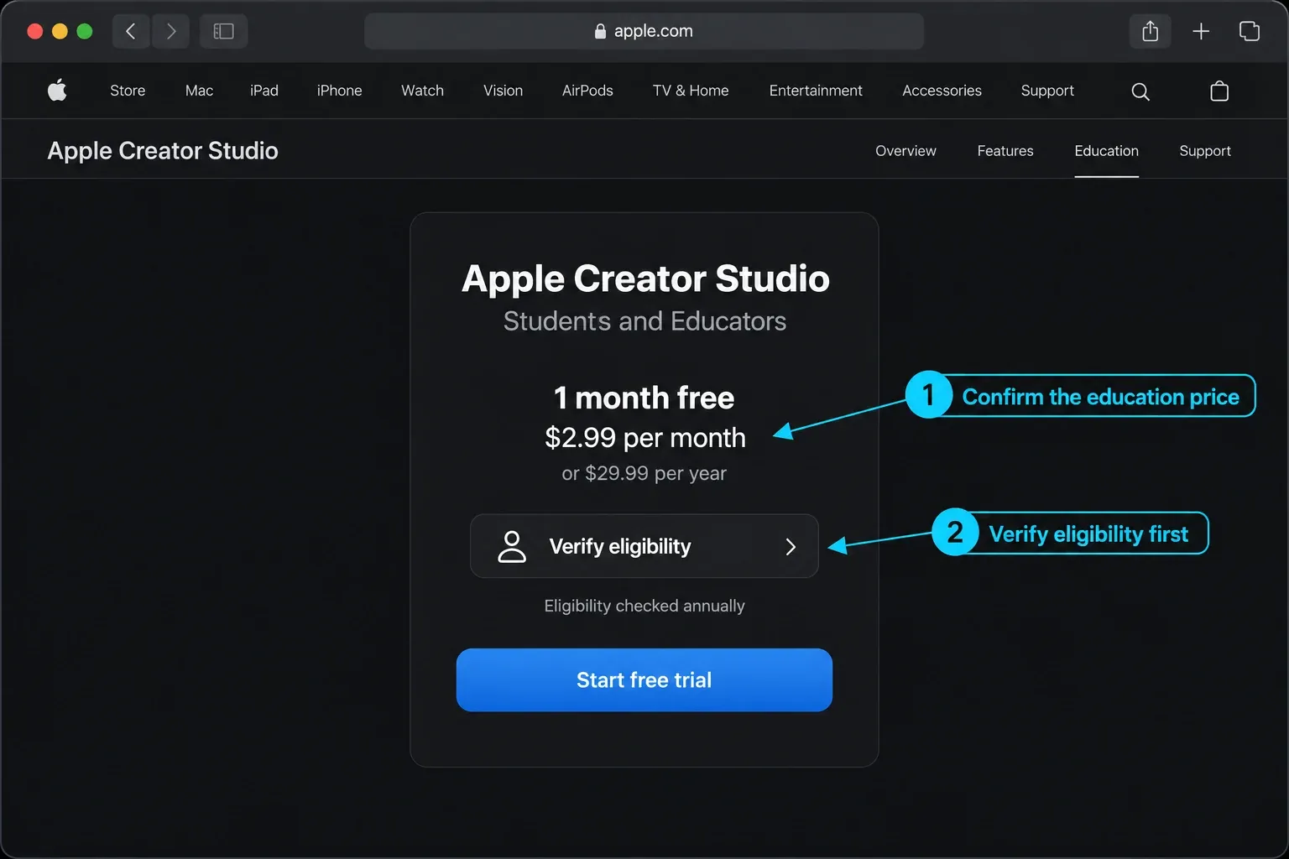Viewport: 1289px width, 859px height.
Task: Click the person icon in Verify eligibility
Action: pyautogui.click(x=512, y=546)
